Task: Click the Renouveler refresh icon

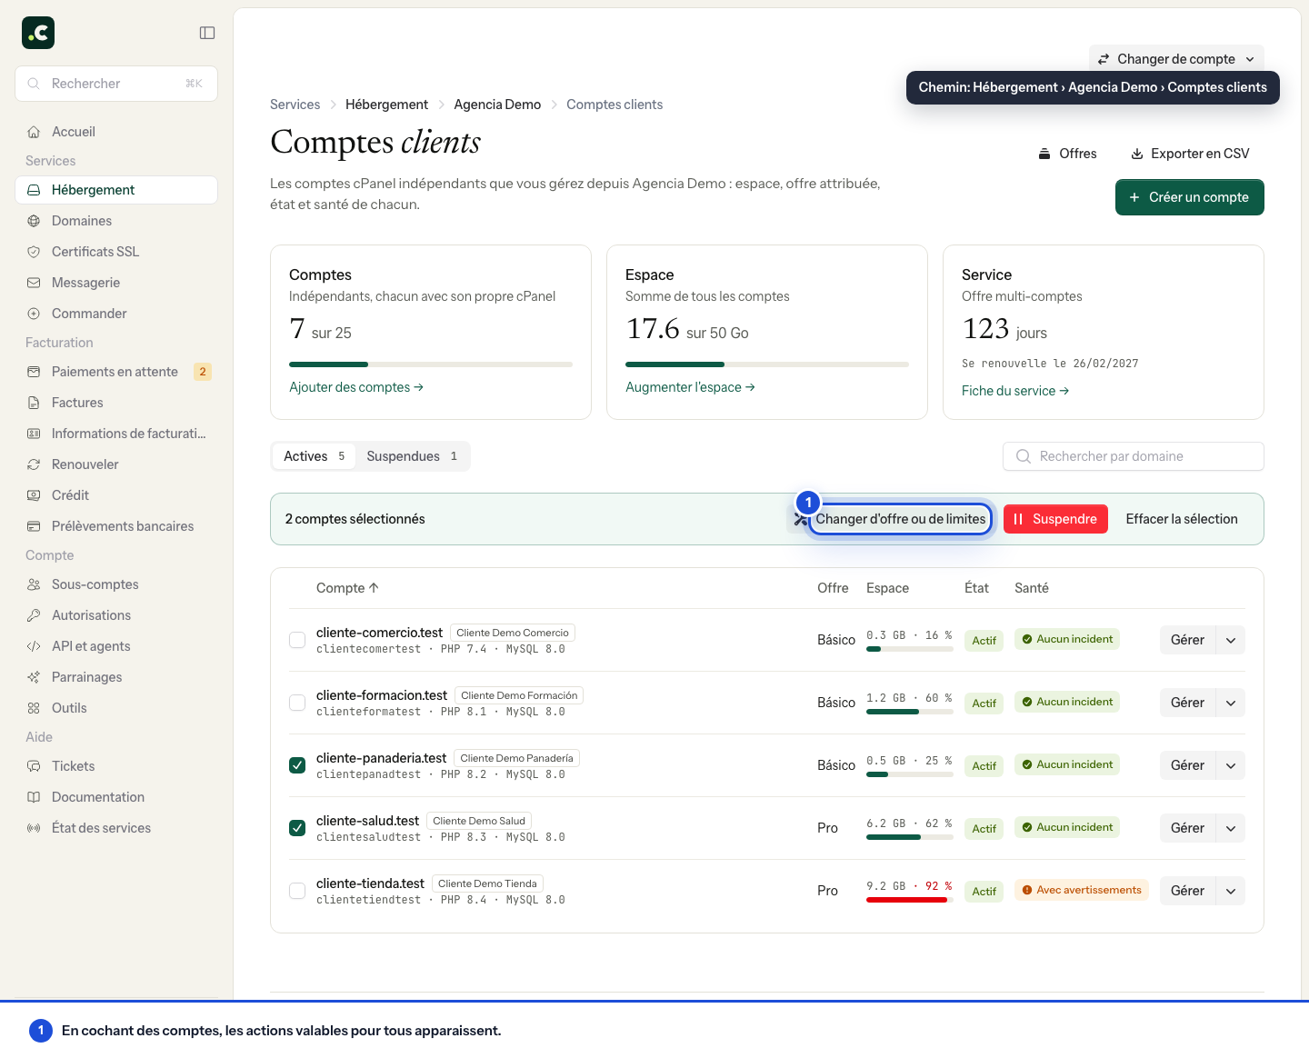Action: 34,464
